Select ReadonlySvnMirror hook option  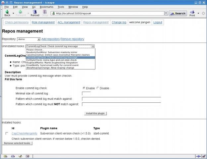tap(61, 52)
